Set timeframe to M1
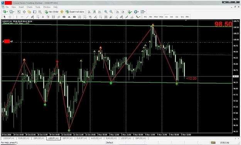The image size is (241, 145). tap(145, 17)
